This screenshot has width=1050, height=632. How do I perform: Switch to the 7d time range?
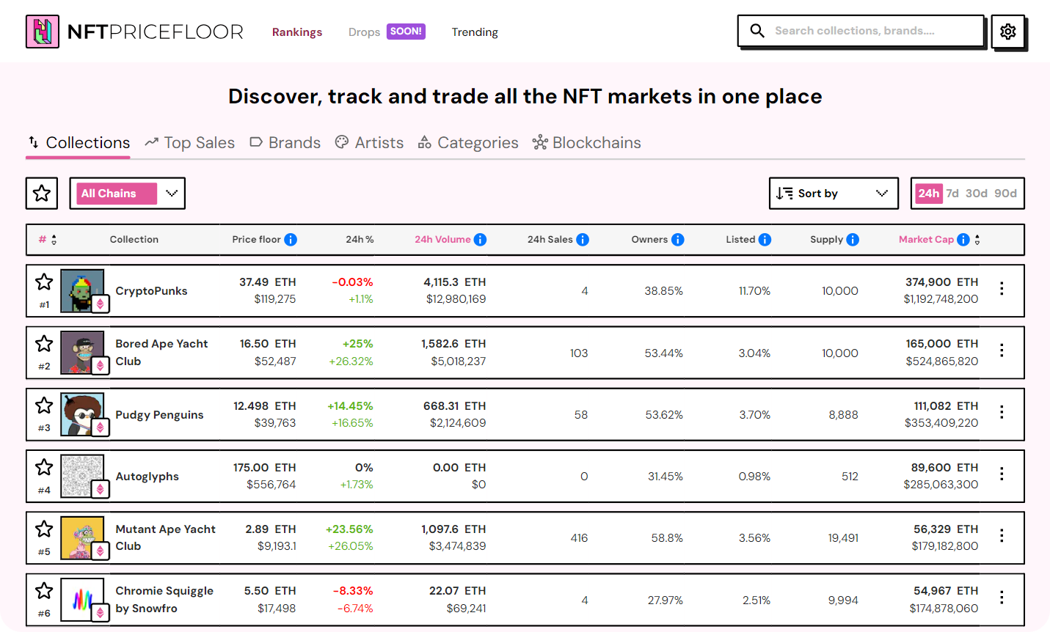coord(952,193)
